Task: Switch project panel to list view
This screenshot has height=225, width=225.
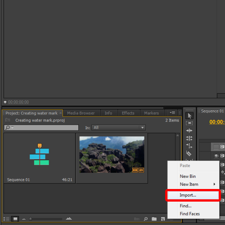Action: (x=6, y=219)
